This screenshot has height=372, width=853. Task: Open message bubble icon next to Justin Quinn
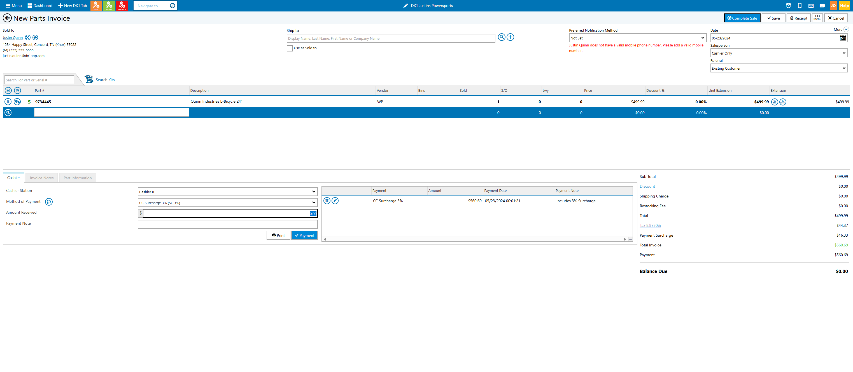tap(36, 37)
